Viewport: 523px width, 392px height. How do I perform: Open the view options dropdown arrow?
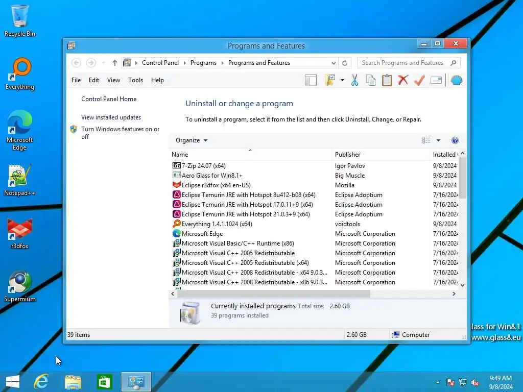pos(438,140)
